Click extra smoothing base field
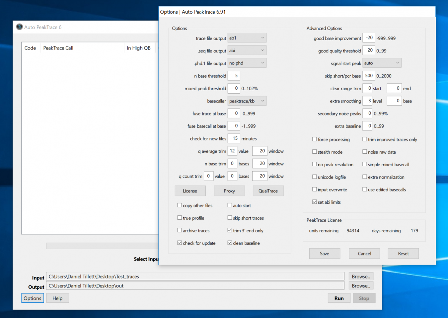The height and width of the screenshot is (318, 448). point(395,101)
